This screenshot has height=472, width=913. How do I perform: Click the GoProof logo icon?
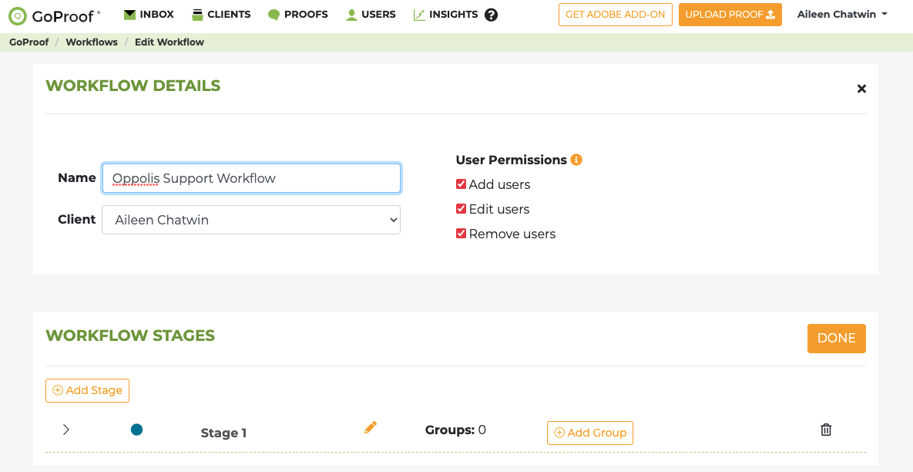pos(18,15)
